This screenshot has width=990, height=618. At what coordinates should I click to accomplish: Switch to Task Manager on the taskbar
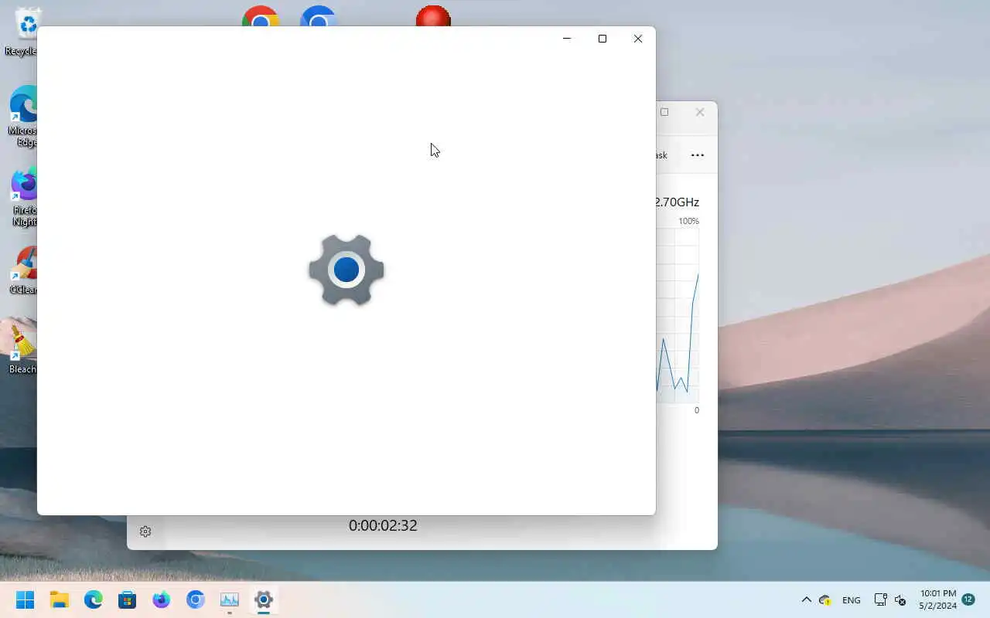[x=230, y=599]
